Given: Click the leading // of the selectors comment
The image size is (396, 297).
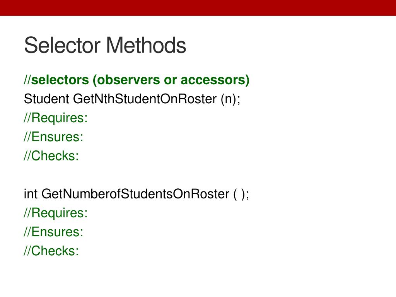Looking at the screenshot, I should 27,80.
